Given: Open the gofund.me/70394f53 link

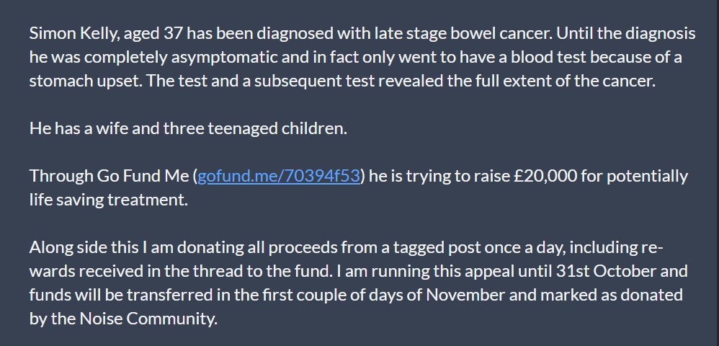Looking at the screenshot, I should (278, 176).
